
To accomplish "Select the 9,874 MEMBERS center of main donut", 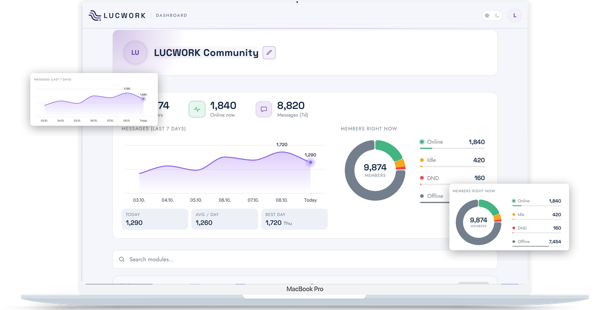I will (x=375, y=170).
